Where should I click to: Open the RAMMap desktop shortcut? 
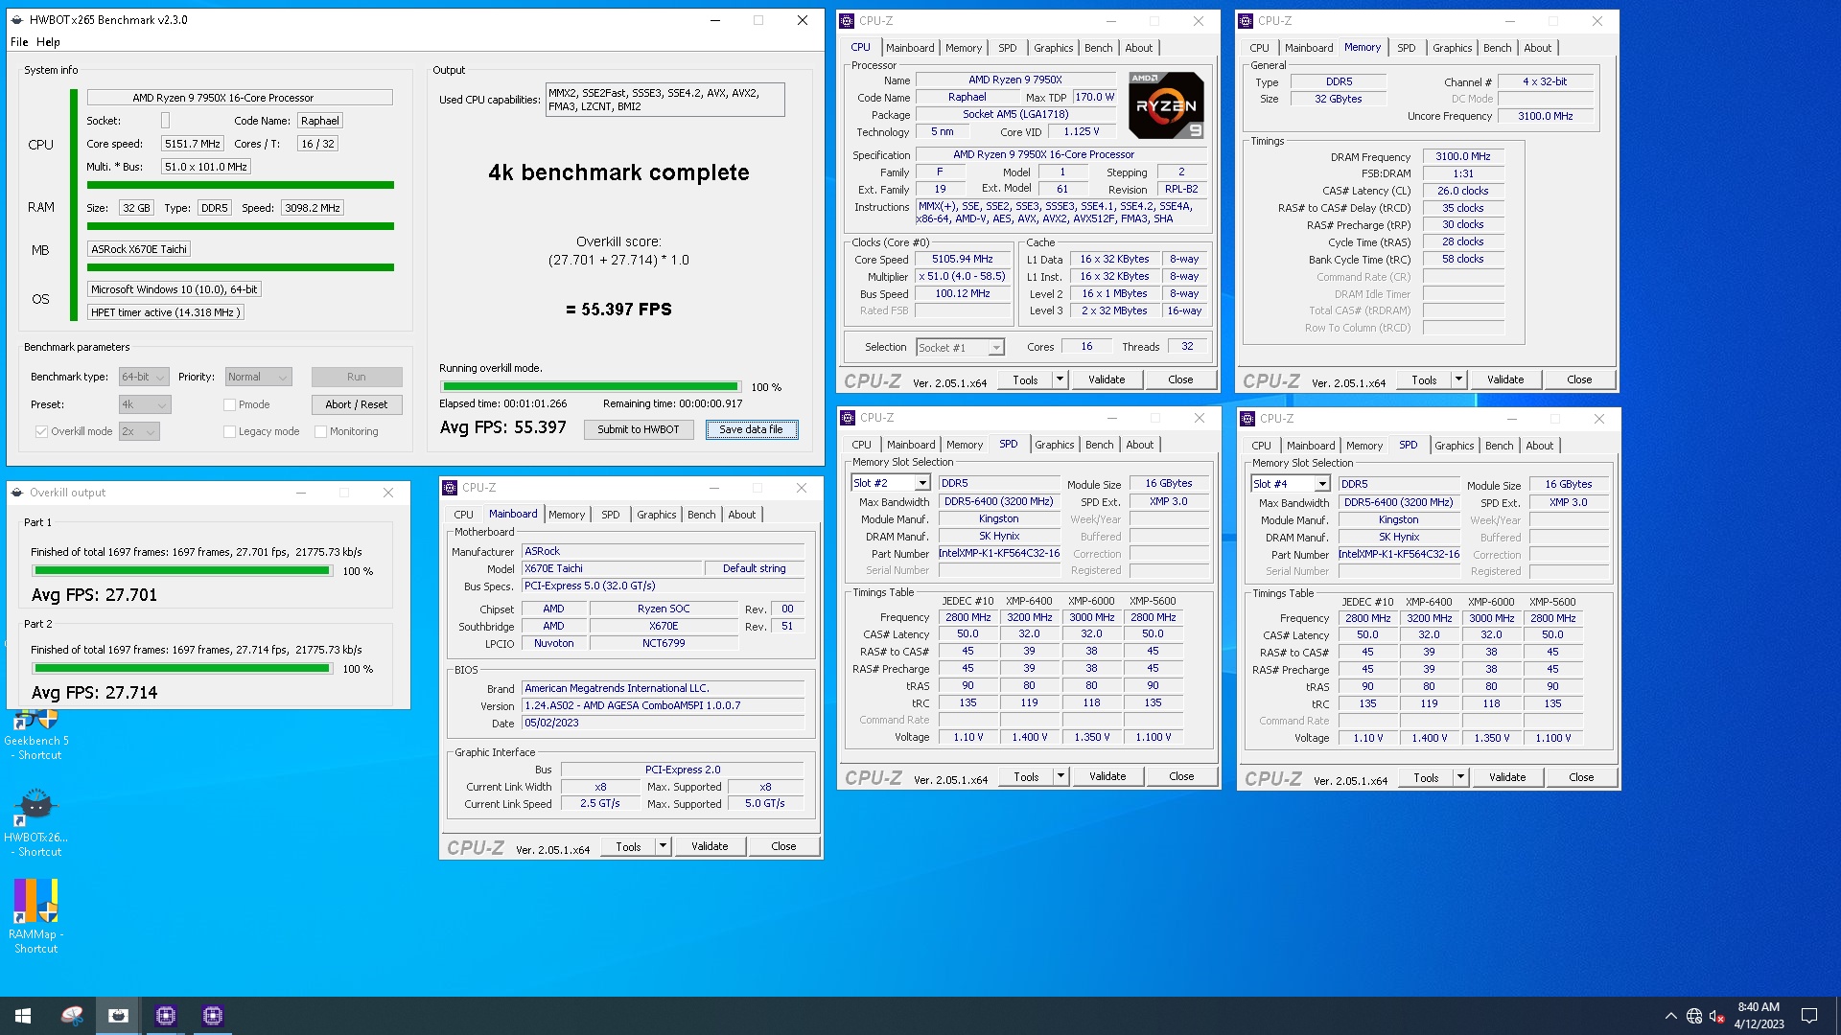coord(36,915)
